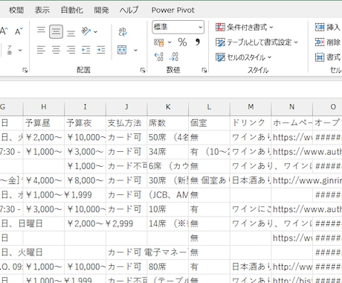Open 表示 ribbon tab
342x283 pixels.
tap(42, 10)
